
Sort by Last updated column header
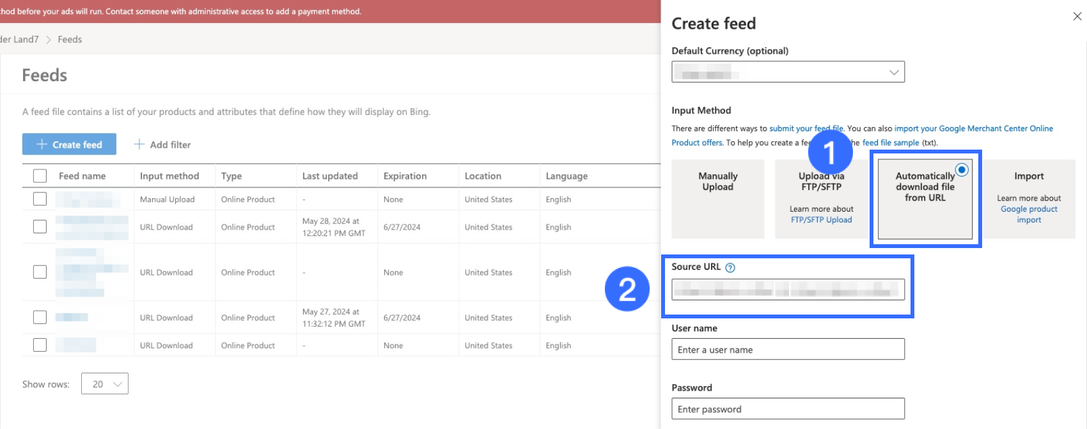coord(330,176)
